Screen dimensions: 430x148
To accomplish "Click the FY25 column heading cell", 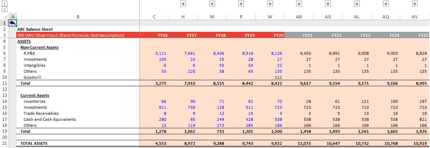I will 423,35.
